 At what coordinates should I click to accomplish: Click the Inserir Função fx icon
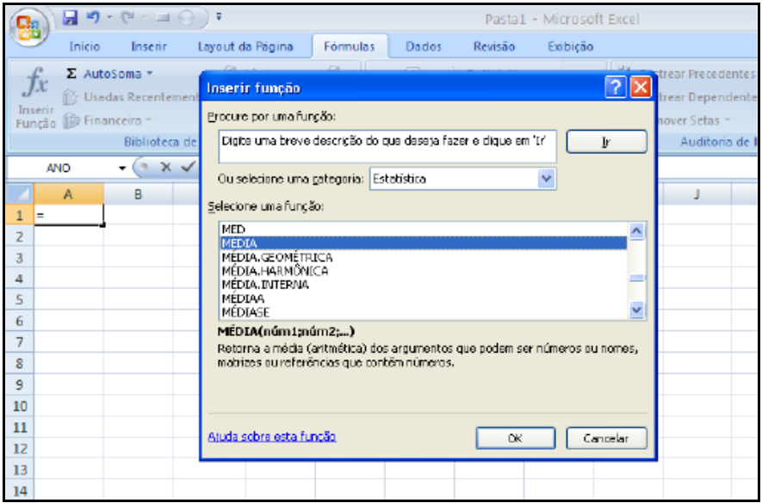[35, 85]
